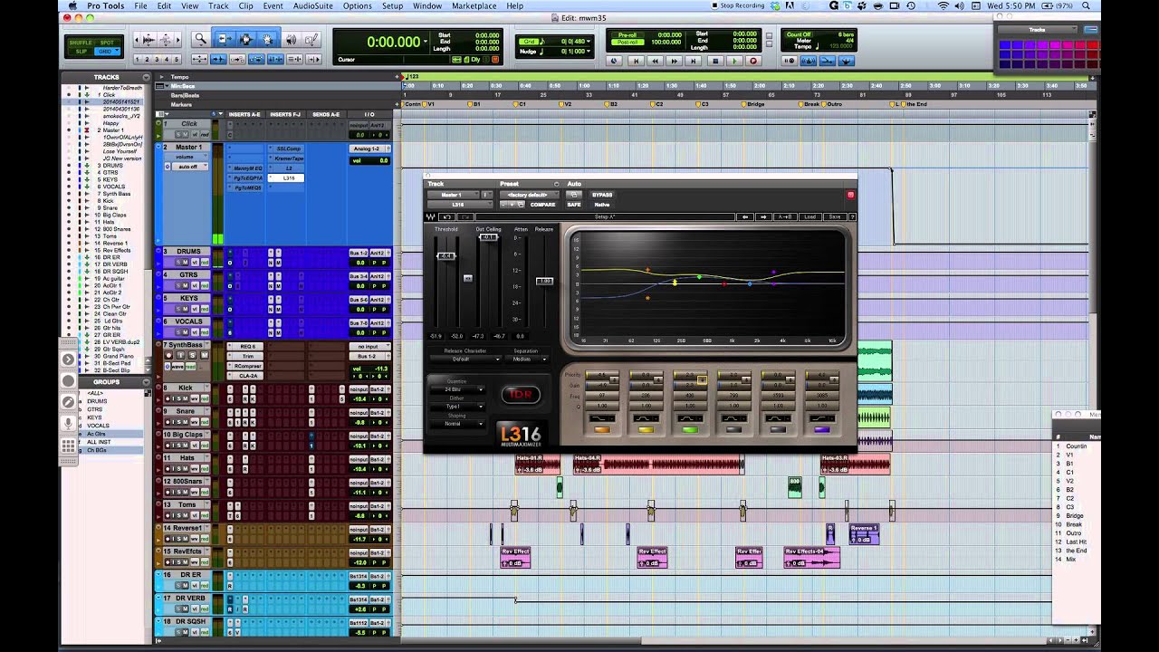This screenshot has height=652, width=1159.
Task: Toggle the metronome click icon
Action: point(808,61)
